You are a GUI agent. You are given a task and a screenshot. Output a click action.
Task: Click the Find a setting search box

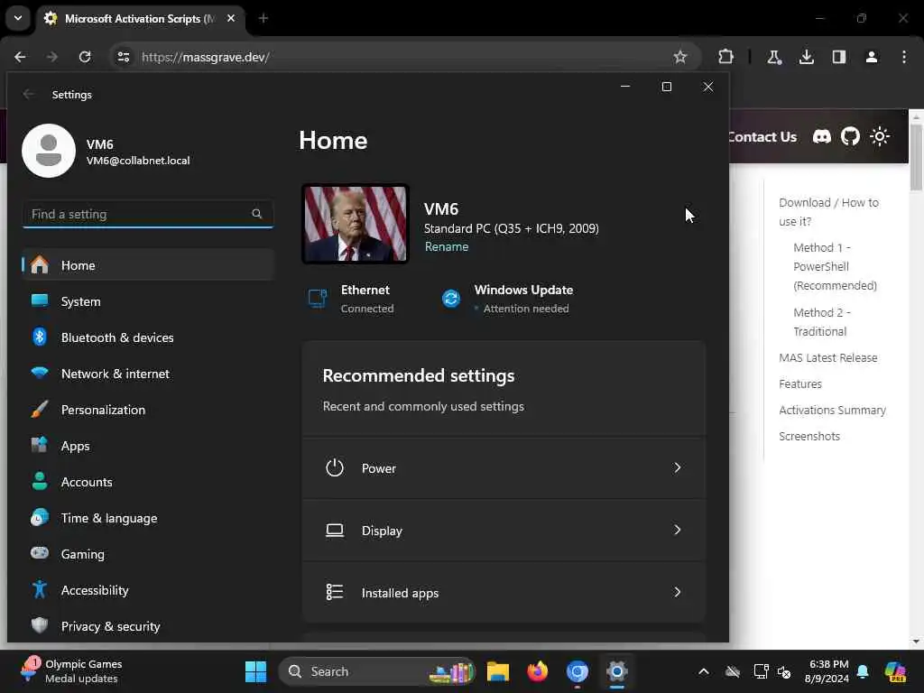[x=148, y=214]
